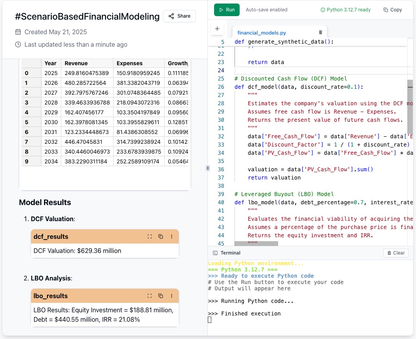Click the Revenue column header
Image resolution: width=416 pixels, height=339 pixels.
(87, 63)
